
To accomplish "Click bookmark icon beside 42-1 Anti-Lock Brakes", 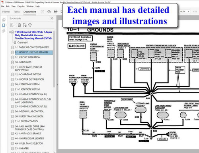I will click(12, 133).
